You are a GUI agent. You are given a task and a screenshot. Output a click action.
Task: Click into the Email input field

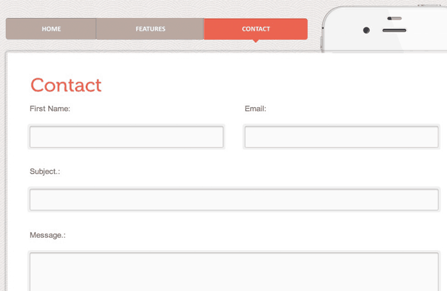pyautogui.click(x=342, y=137)
